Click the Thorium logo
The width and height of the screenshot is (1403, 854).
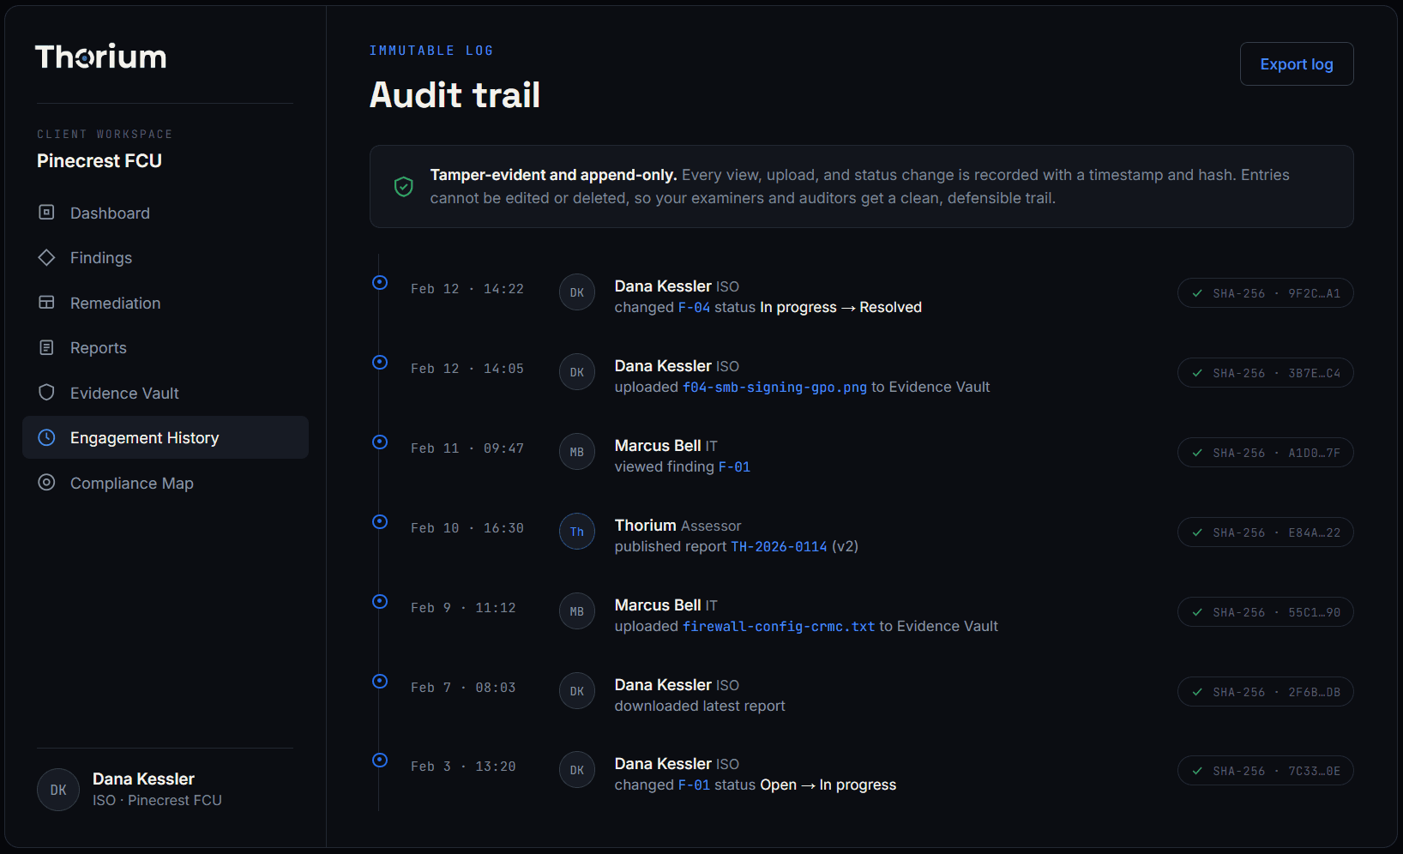(100, 57)
